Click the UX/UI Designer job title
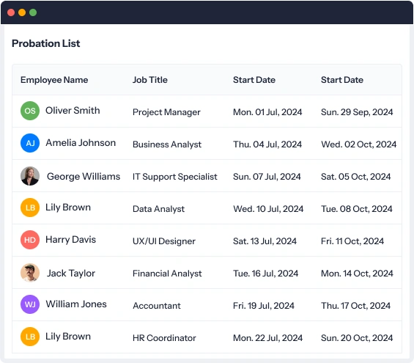 click(x=164, y=241)
